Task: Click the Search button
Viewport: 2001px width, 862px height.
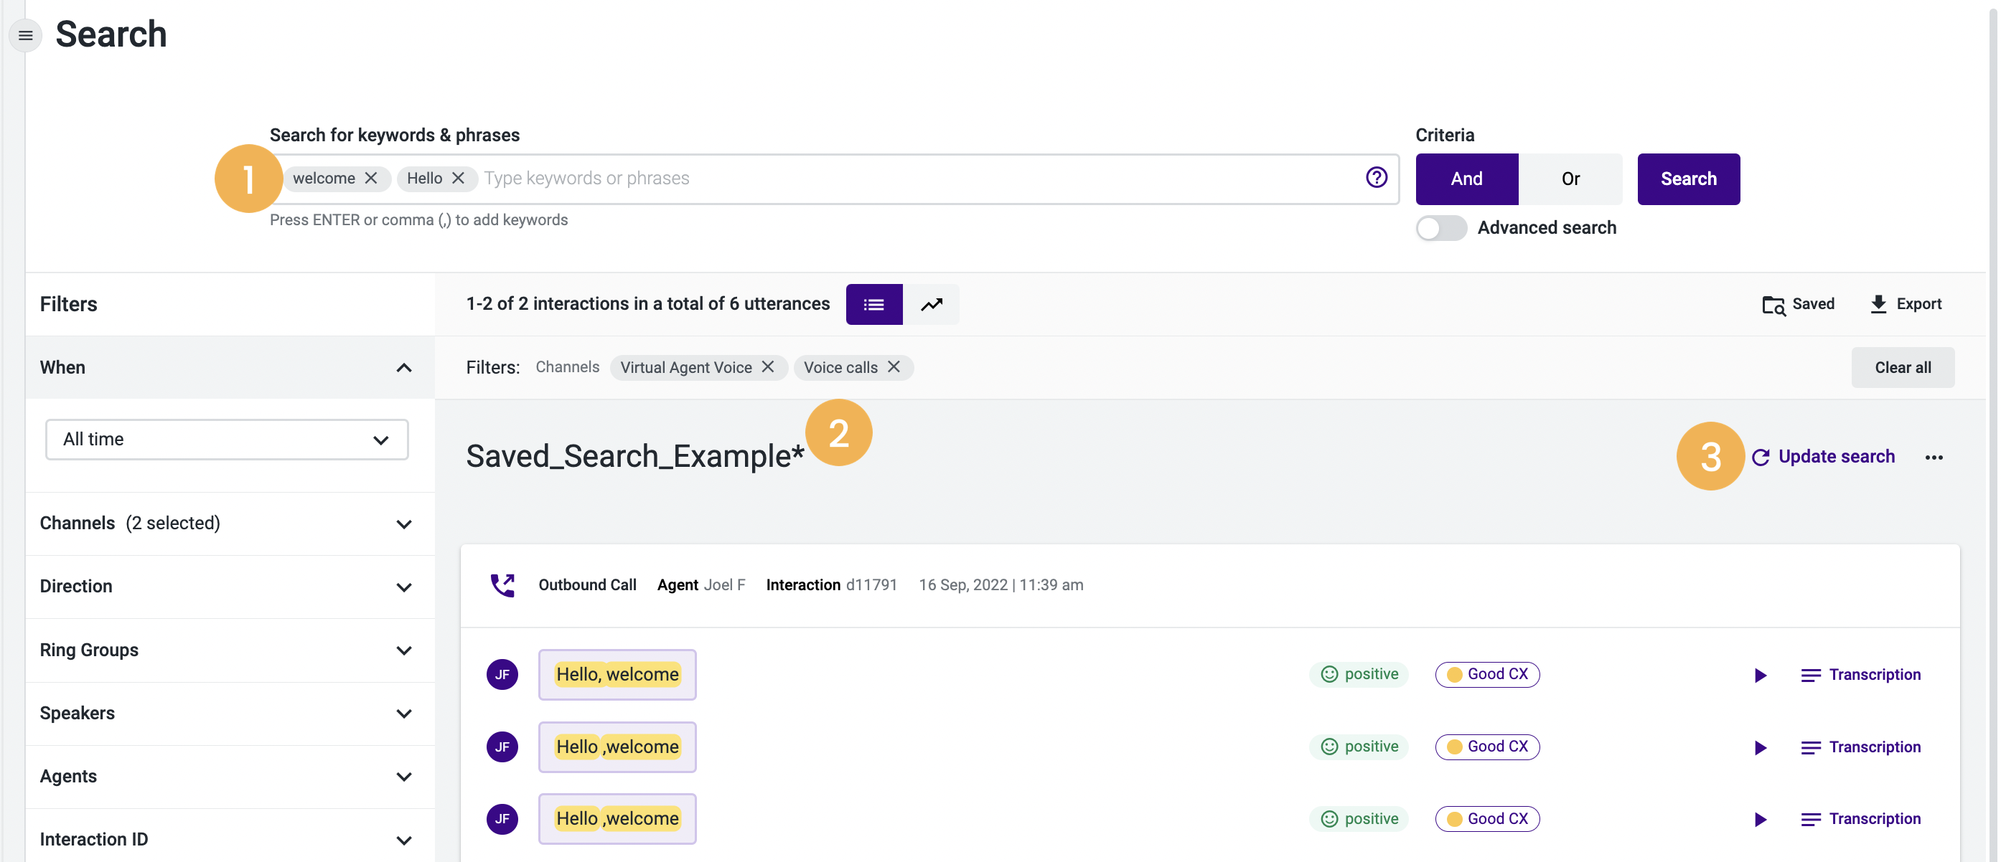Action: [x=1688, y=179]
